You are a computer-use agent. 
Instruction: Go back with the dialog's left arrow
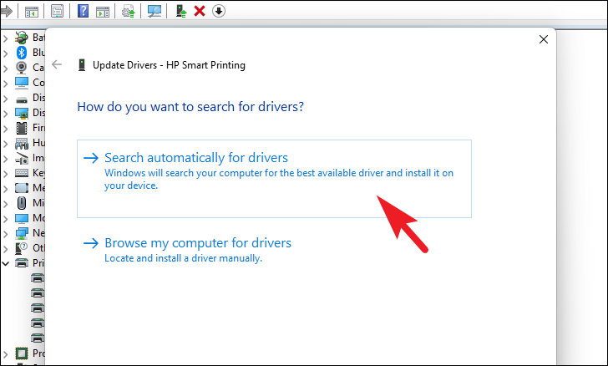[57, 64]
